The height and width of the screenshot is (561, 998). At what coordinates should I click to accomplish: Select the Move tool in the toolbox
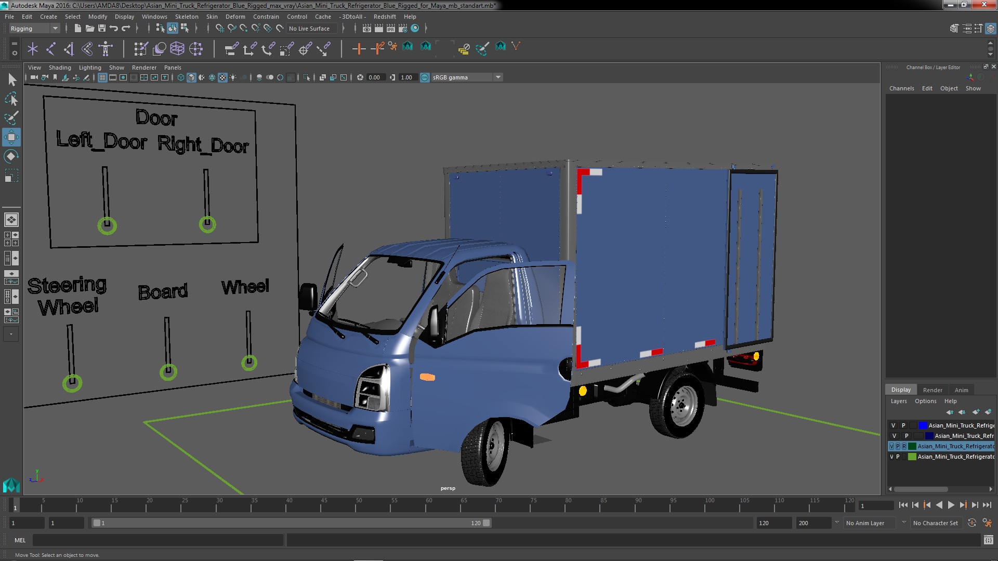point(11,137)
